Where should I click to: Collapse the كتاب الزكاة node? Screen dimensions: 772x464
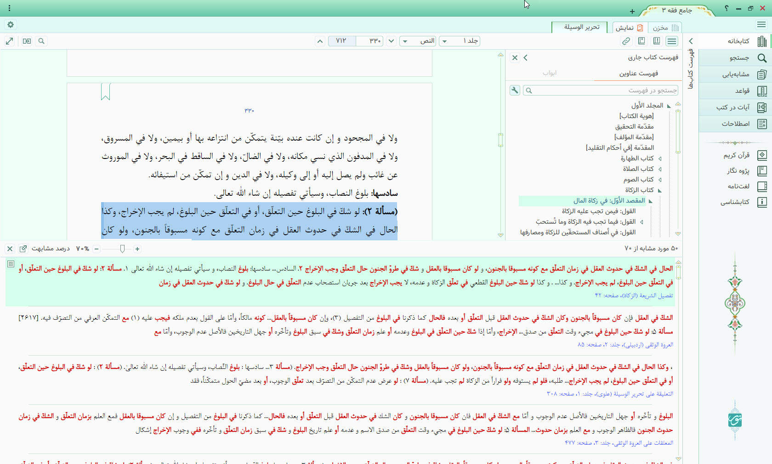tap(660, 190)
